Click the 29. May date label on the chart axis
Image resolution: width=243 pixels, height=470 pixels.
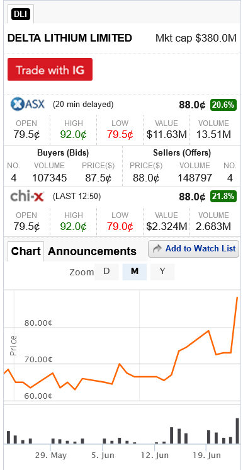coord(50,456)
